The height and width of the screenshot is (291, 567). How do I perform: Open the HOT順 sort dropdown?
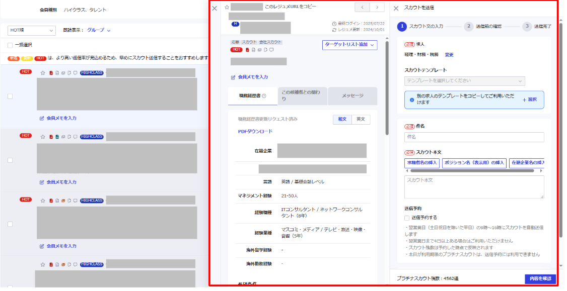[31, 31]
